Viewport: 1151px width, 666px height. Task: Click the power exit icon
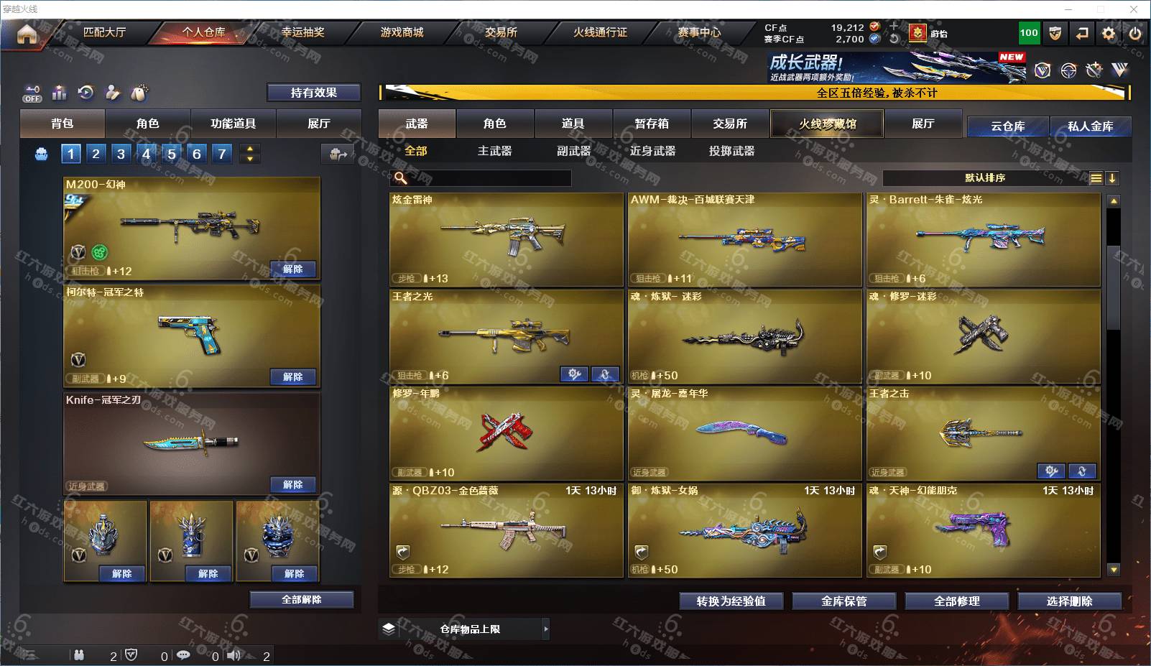pos(1135,33)
